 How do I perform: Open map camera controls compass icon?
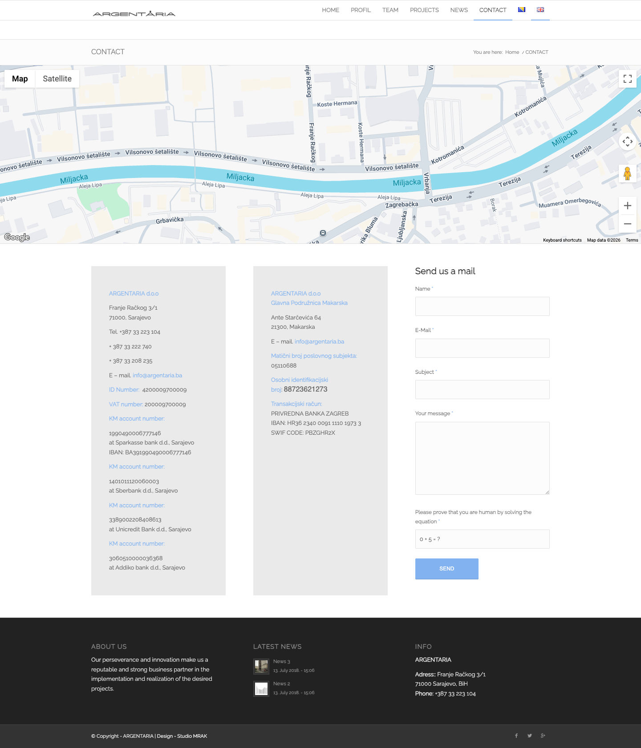(x=628, y=142)
